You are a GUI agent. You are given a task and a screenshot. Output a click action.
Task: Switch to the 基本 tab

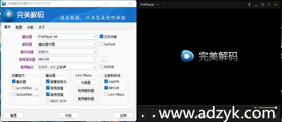pos(8,27)
